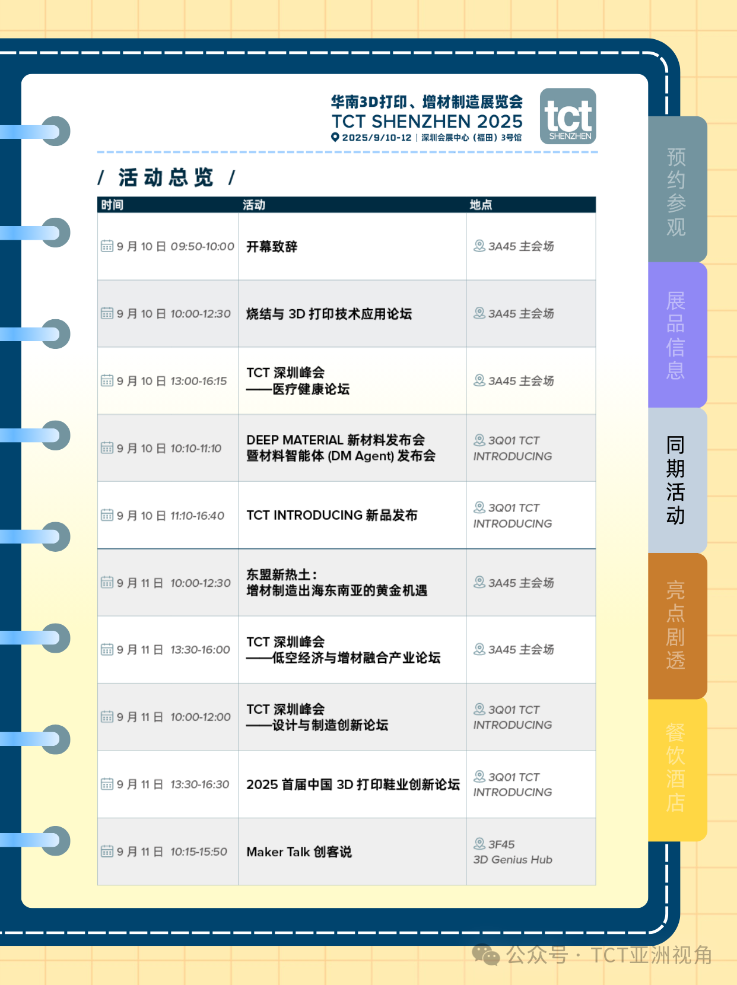Image resolution: width=737 pixels, height=985 pixels.
Task: Select the 开幕致辞 event title
Action: pyautogui.click(x=272, y=246)
